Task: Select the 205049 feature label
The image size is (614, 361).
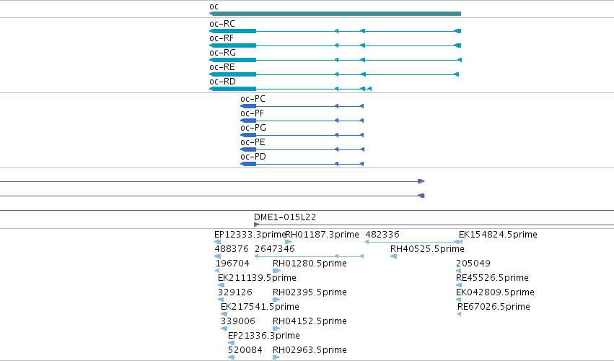Action: click(473, 264)
